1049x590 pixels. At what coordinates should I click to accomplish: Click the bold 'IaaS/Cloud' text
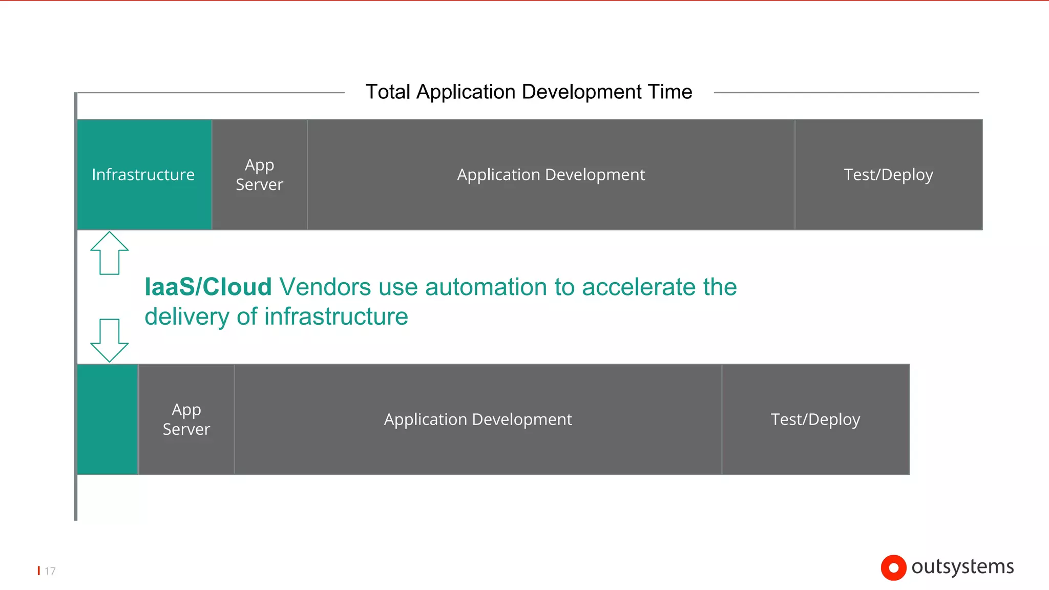coord(208,287)
